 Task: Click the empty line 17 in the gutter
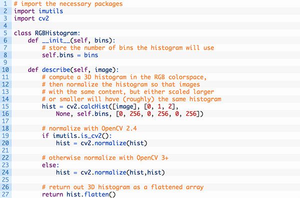(x=5, y=121)
